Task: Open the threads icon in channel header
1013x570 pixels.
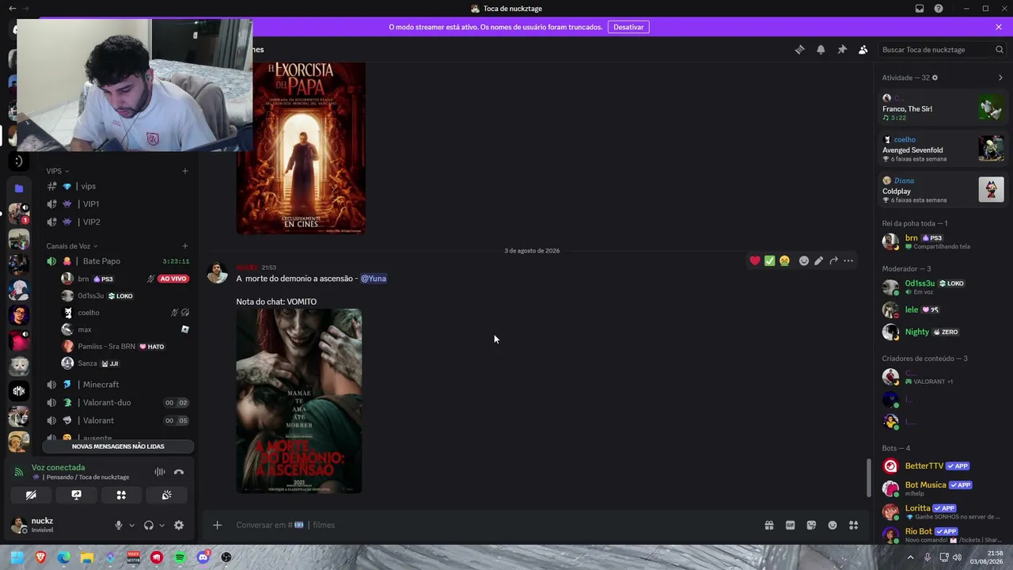Action: (799, 49)
